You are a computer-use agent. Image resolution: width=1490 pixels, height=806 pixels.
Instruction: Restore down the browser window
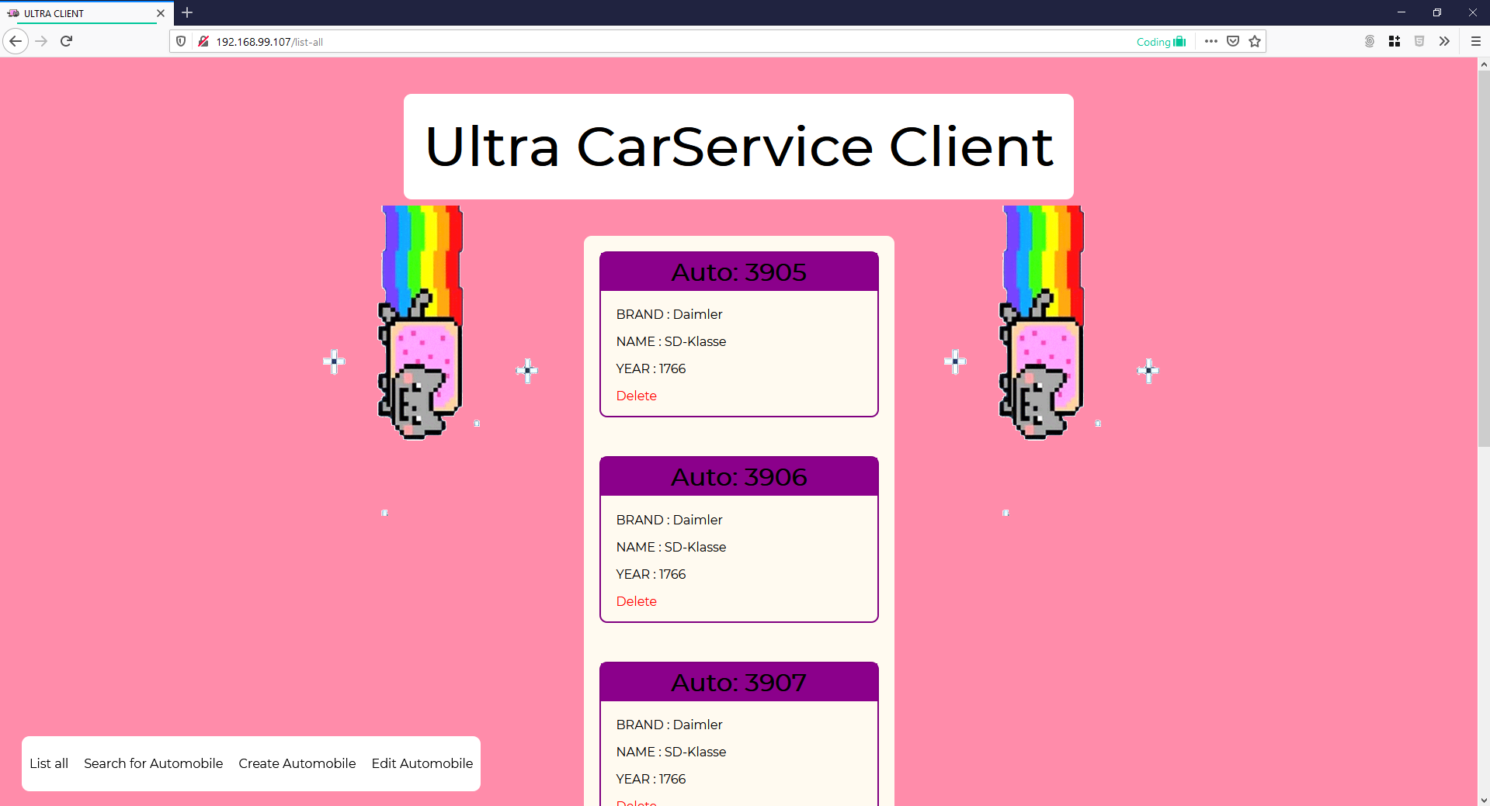1437,12
